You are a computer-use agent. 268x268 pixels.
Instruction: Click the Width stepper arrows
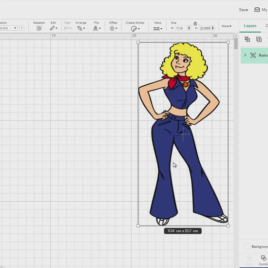click(189, 28)
